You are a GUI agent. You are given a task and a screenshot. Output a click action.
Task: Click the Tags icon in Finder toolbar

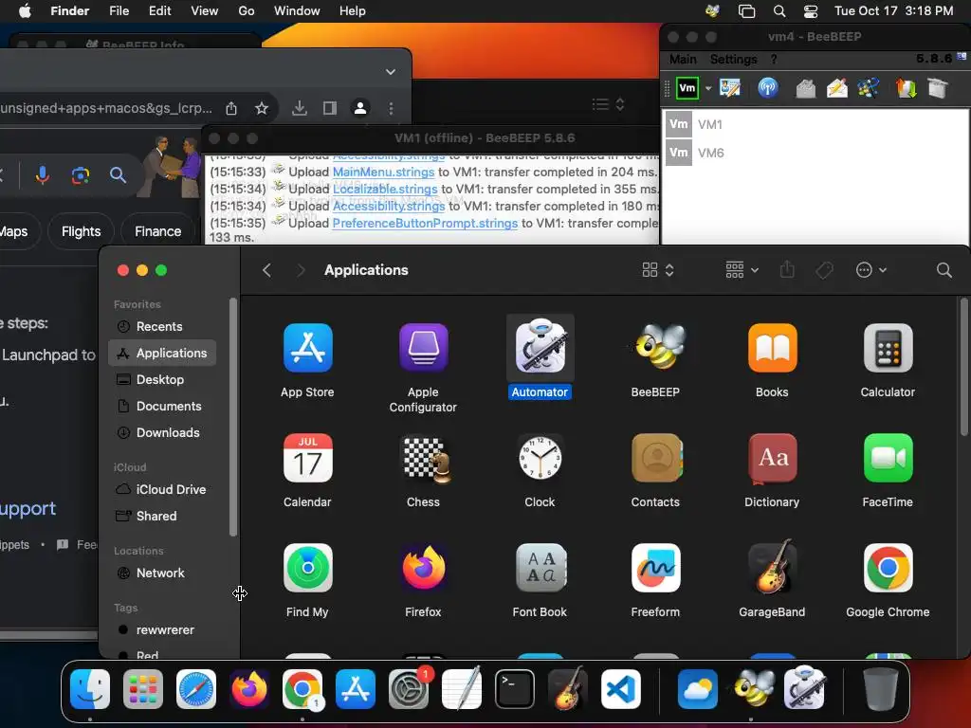tap(824, 270)
